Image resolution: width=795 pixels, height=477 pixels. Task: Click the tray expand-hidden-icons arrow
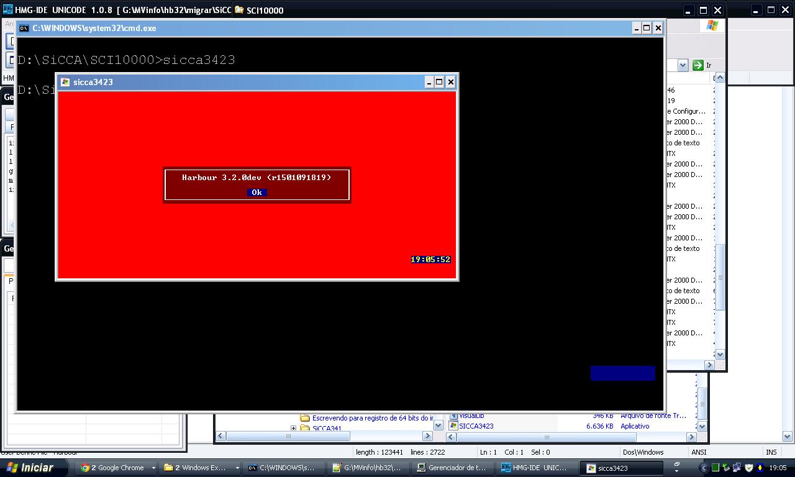704,468
